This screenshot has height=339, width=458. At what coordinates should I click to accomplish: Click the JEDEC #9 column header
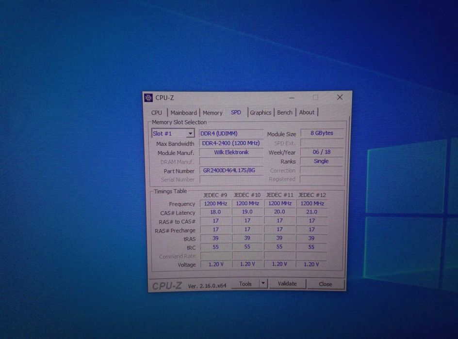pos(215,195)
